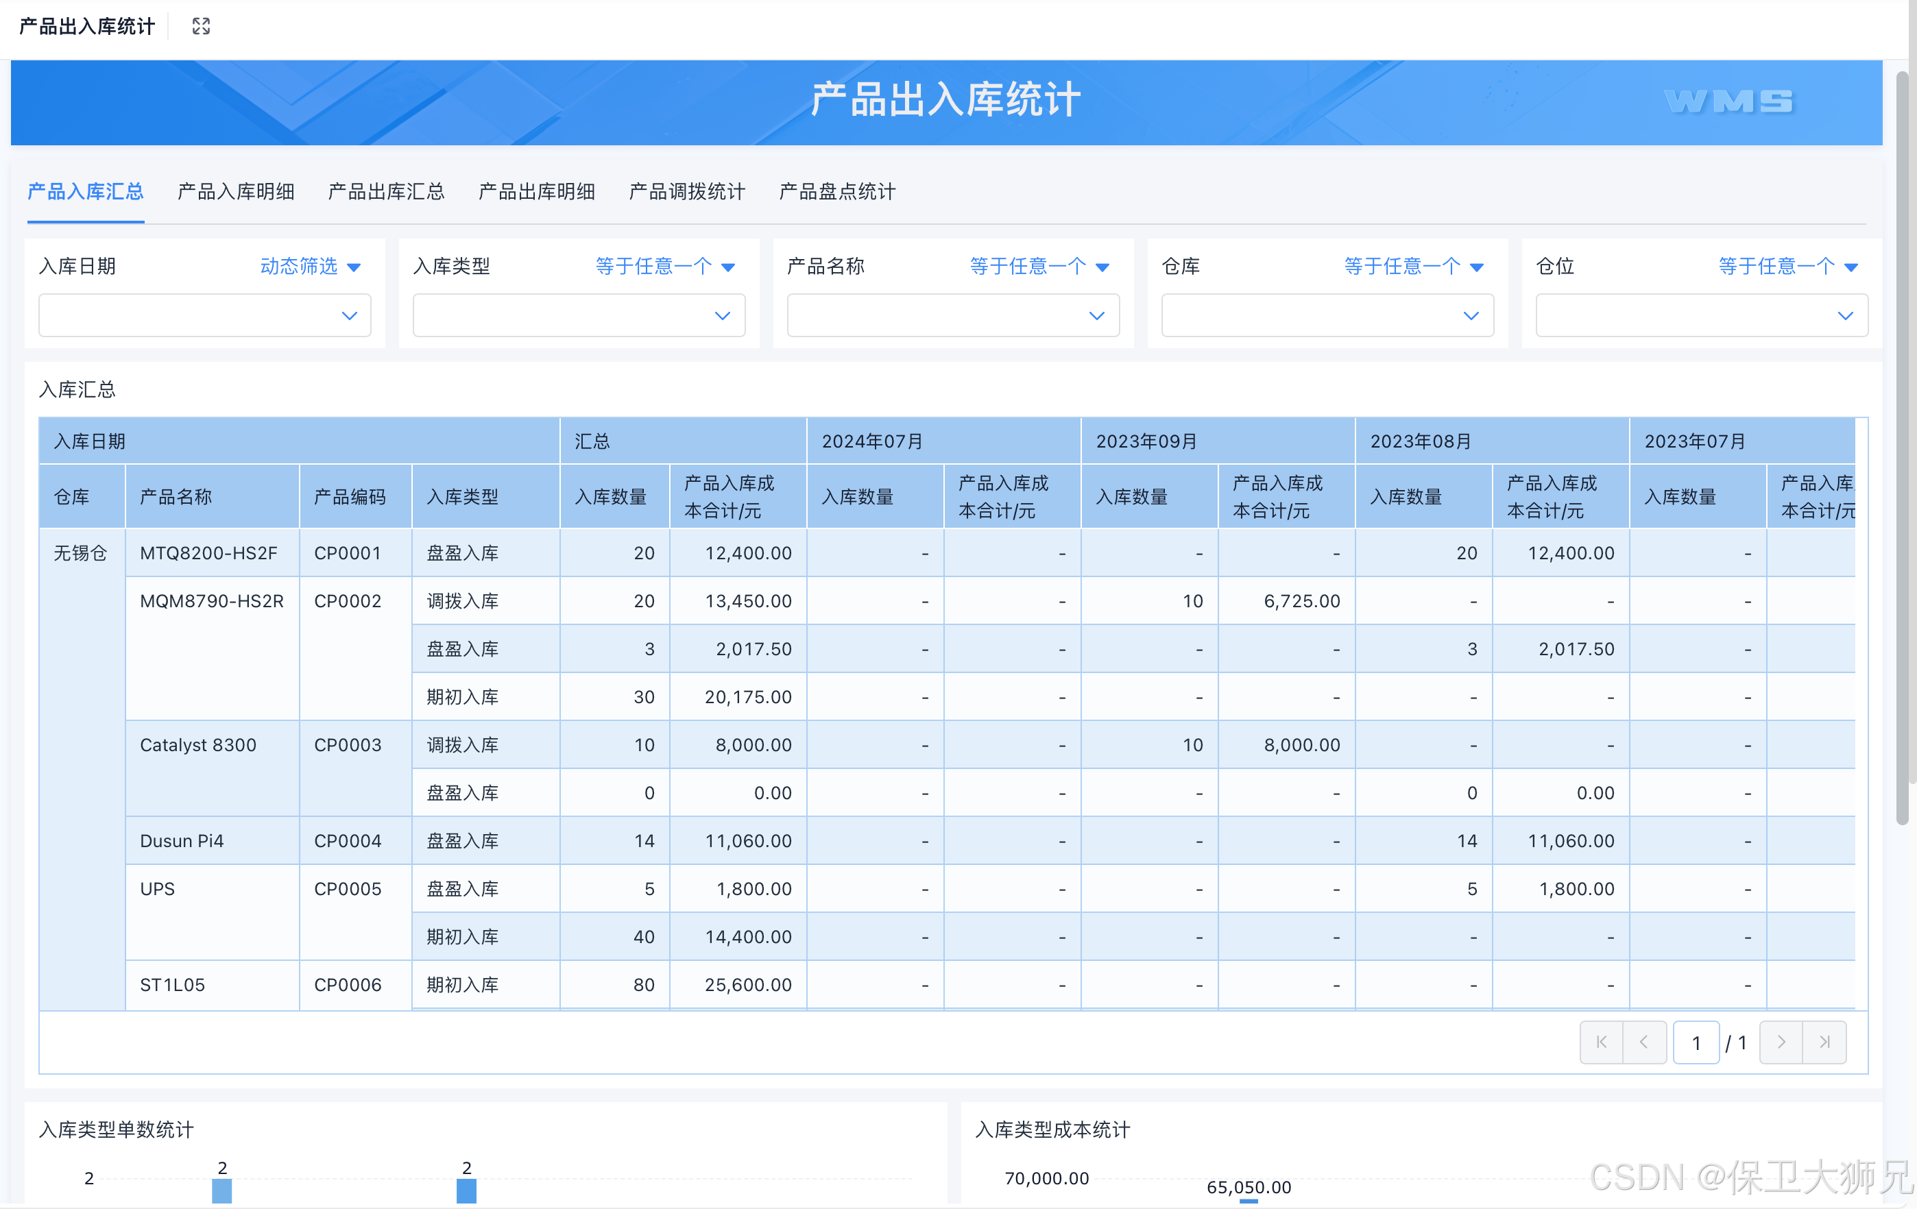Image resolution: width=1917 pixels, height=1209 pixels.
Task: Click product code CP0006
Action: (348, 986)
